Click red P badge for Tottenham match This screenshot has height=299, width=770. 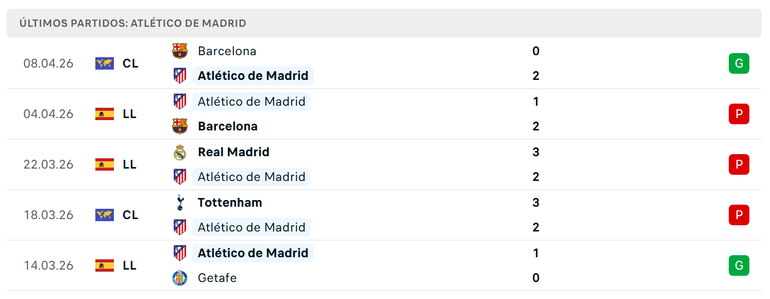coord(739,215)
